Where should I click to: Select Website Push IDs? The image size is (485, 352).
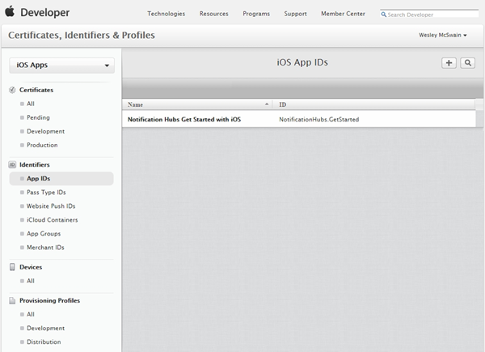tap(51, 206)
